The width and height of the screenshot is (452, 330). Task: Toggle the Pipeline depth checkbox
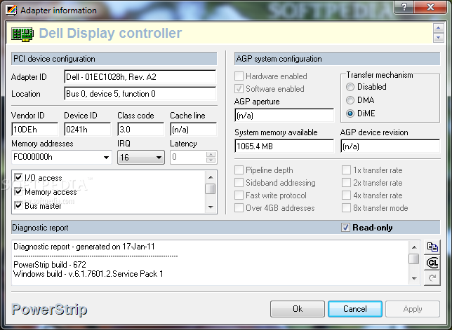(239, 170)
